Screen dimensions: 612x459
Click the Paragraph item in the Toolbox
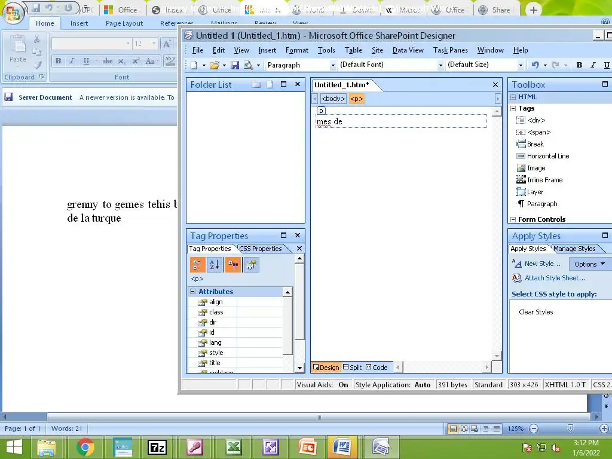click(537, 204)
